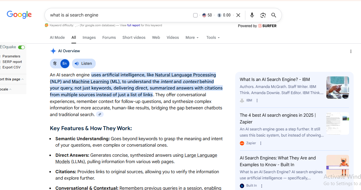The width and height of the screenshot is (361, 190).
Task: Click the Zapier source favicon
Action: click(x=242, y=143)
